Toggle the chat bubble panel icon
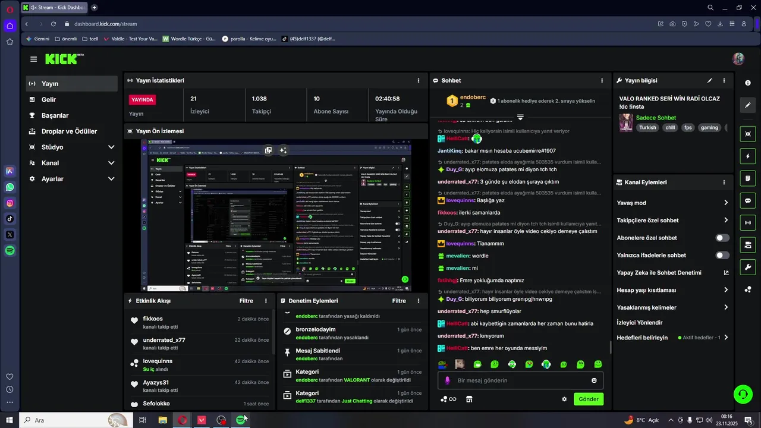This screenshot has width=761, height=428. click(x=748, y=201)
